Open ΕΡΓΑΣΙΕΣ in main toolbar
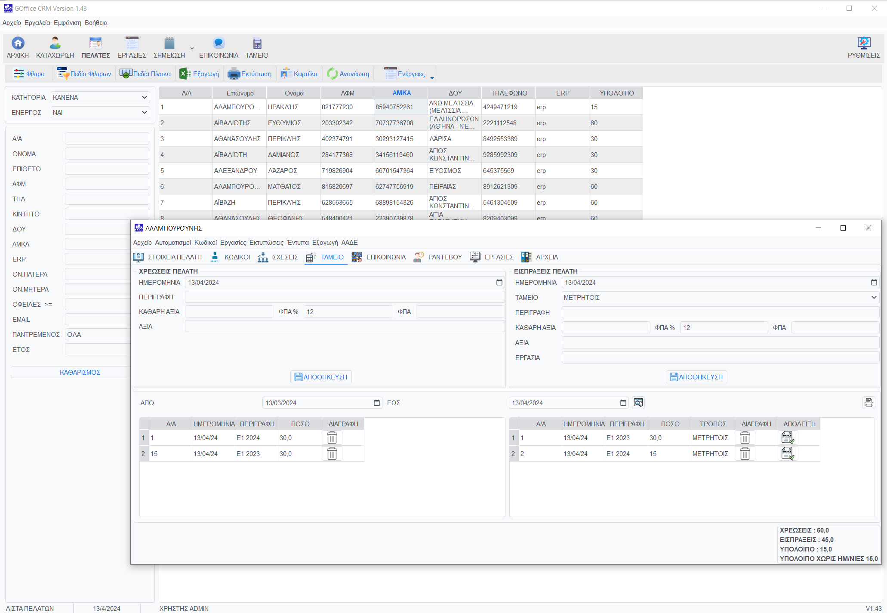This screenshot has width=887, height=613. (x=132, y=47)
